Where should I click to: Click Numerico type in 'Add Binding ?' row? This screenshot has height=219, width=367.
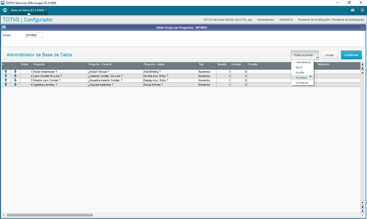click(x=207, y=72)
